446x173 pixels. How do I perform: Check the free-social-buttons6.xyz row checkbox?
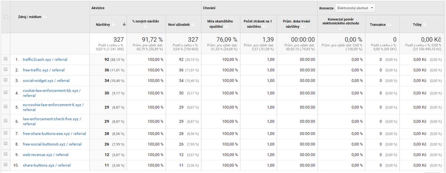click(5, 144)
